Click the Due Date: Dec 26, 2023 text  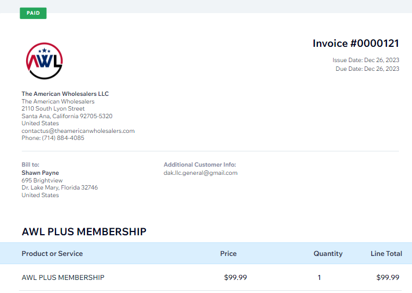[367, 69]
